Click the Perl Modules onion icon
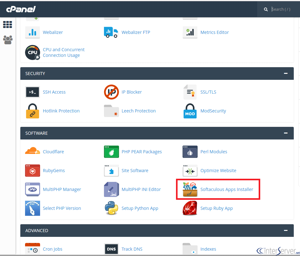Screen dimensions: 300x256 (190, 152)
